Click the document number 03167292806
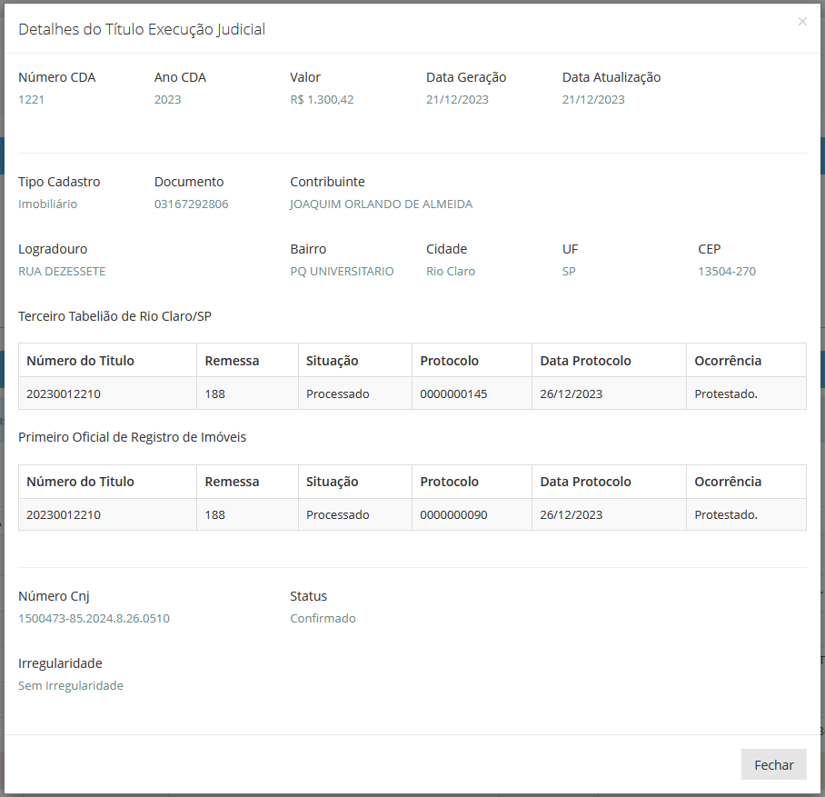This screenshot has height=797, width=825. [191, 204]
